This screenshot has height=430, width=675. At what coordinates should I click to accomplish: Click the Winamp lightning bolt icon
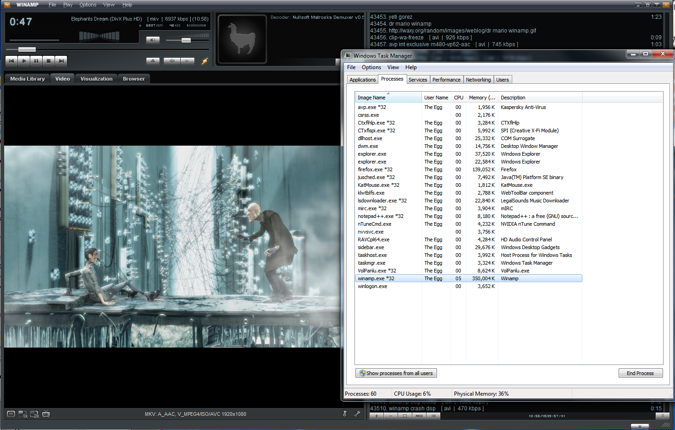tap(205, 60)
